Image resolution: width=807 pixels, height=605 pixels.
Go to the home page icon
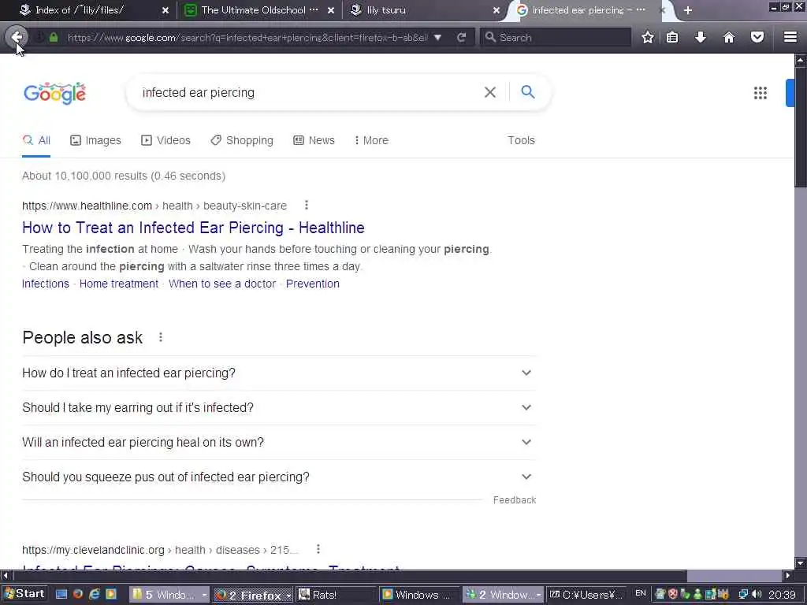pos(729,37)
